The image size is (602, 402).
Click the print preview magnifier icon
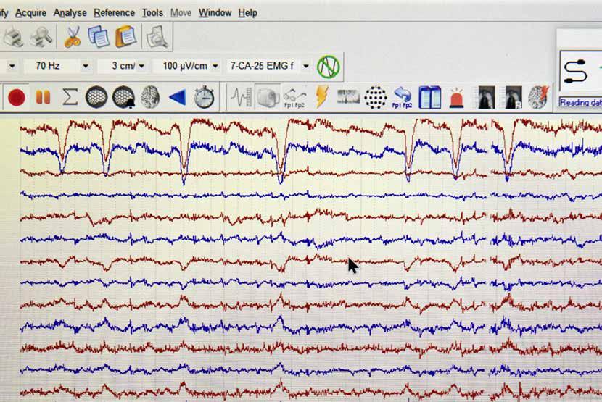(41, 37)
